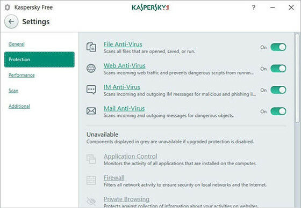Click "Monitors the activity of all applications" text

coord(180,164)
